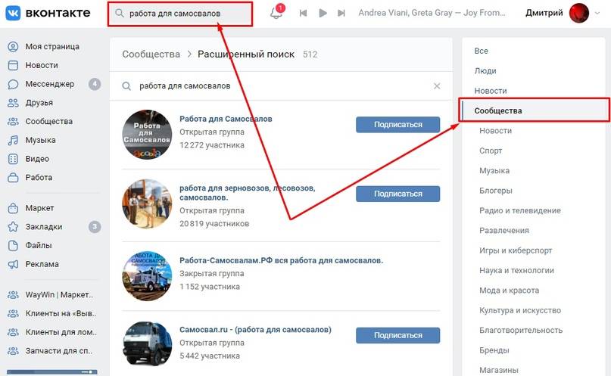Click the top header search field
Screen dimensions: 611x376
click(x=180, y=14)
